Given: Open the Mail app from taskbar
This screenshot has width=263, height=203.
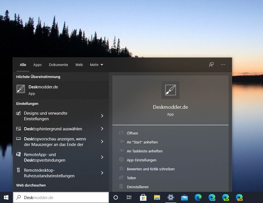Looking at the screenshot, I should click(x=184, y=197).
